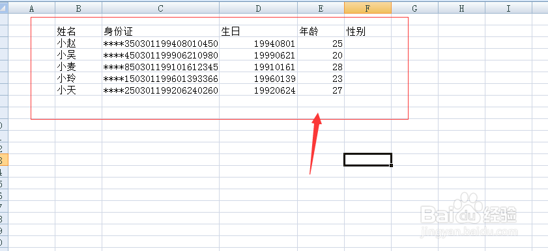Viewport: 548px width, 251px height.
Task: Click the 性别 header cell
Action: click(x=368, y=31)
